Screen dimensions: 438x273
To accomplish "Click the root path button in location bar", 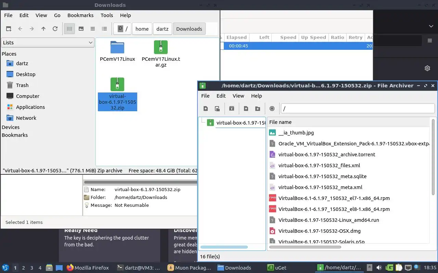I will tap(123, 29).
